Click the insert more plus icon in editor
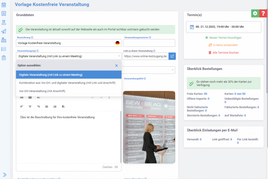268x179 pixels. (x=38, y=98)
